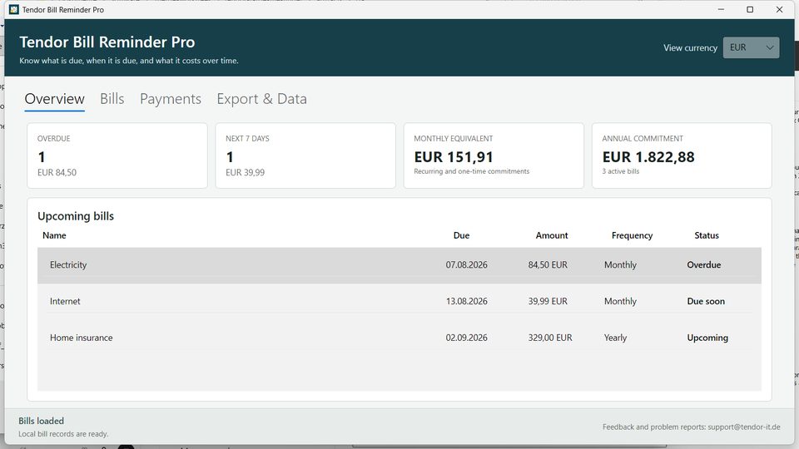The image size is (799, 449).
Task: Sort by the Amount column header
Action: (552, 235)
